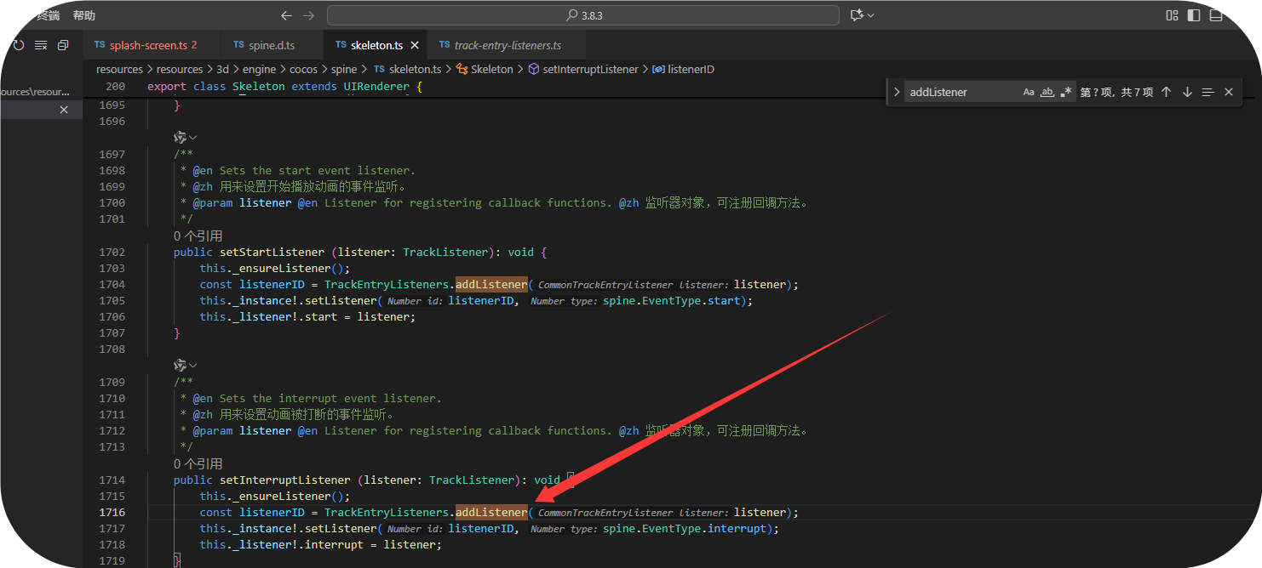Click "this._listener!.start" on line 1706
Image resolution: width=1262 pixels, height=568 pixels.
[268, 316]
